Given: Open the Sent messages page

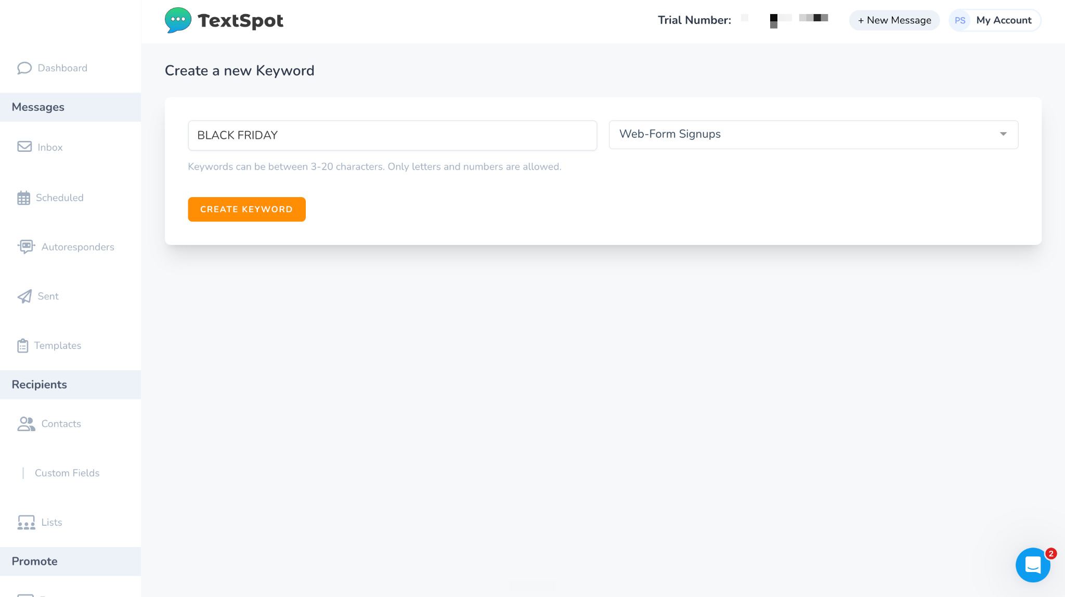Looking at the screenshot, I should click(48, 296).
